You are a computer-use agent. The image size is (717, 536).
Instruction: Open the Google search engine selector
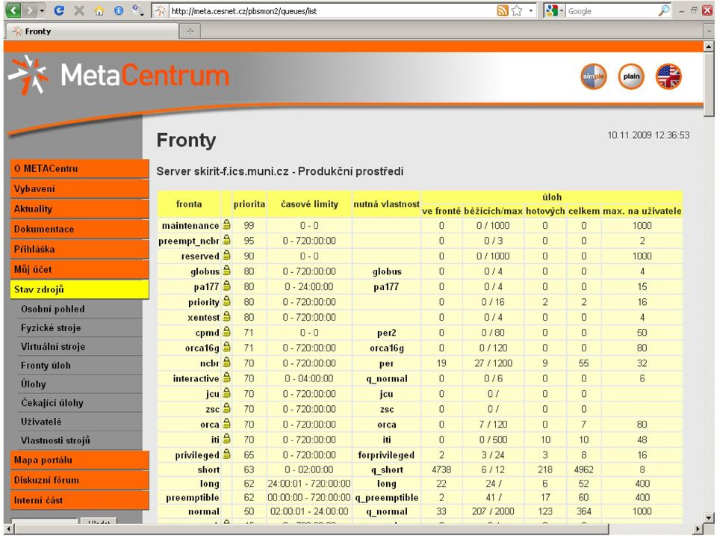tap(554, 10)
